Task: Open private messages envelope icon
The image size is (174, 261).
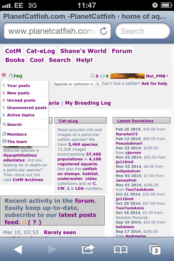Action: click(x=102, y=76)
